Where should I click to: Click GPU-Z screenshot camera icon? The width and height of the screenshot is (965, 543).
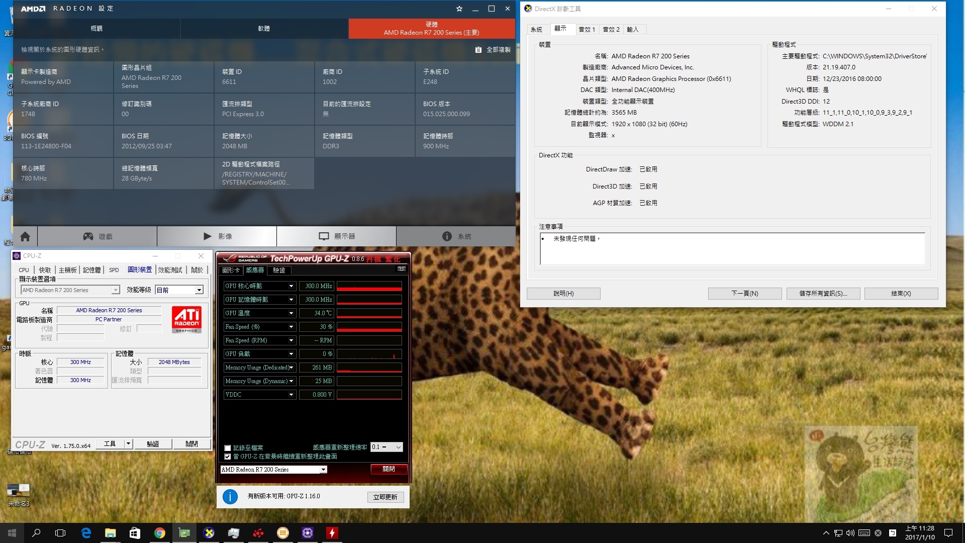pos(401,269)
